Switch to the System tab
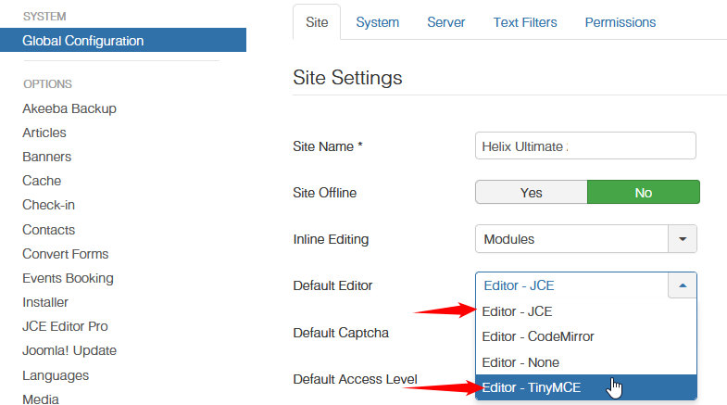The image size is (727, 405). click(377, 22)
